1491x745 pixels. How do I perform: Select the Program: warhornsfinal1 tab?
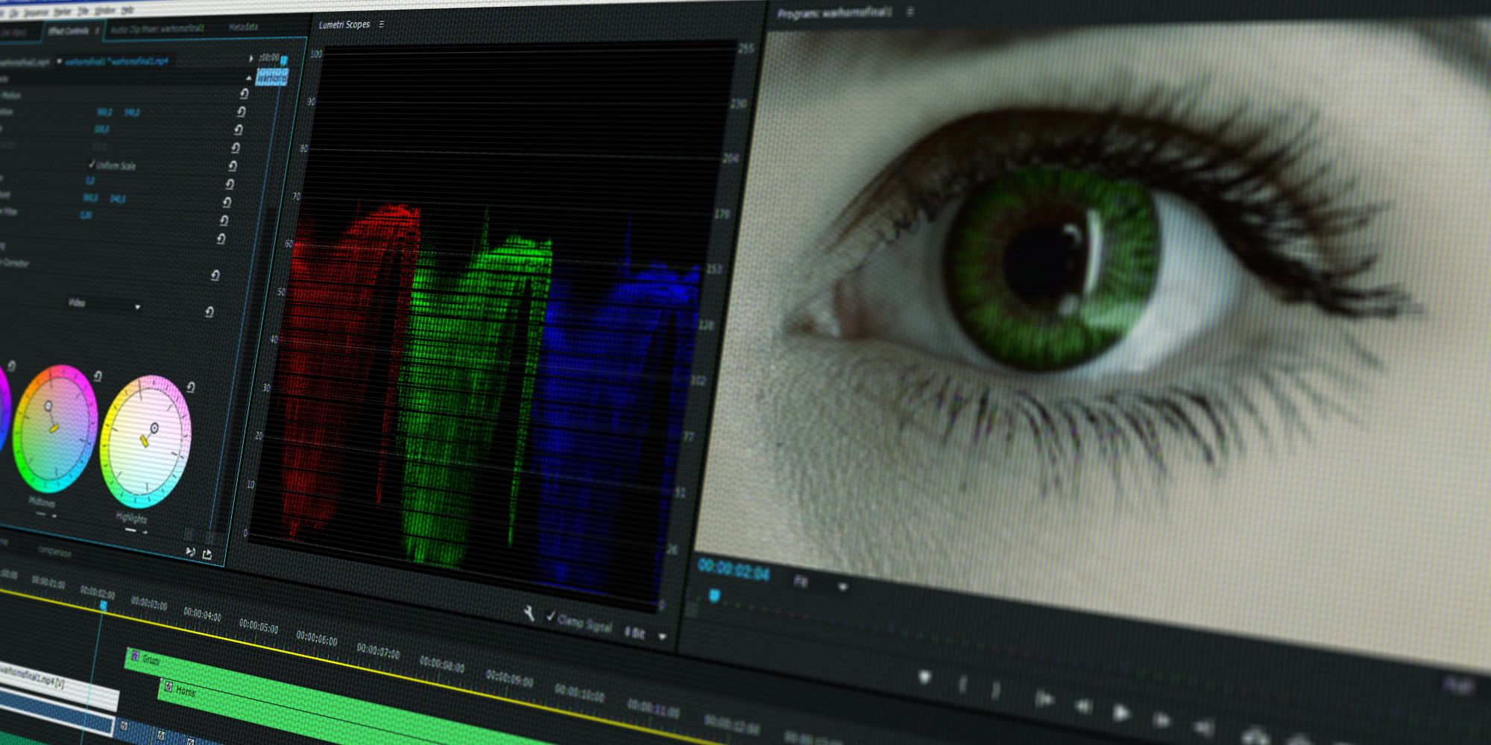[834, 13]
